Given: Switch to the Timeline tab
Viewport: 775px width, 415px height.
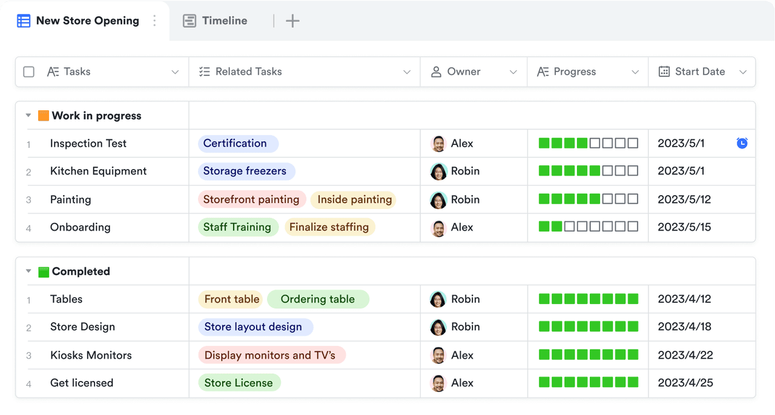Looking at the screenshot, I should (215, 21).
